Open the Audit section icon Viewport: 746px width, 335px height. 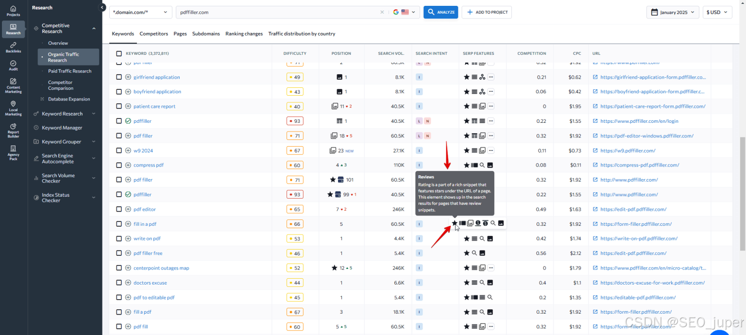[13, 66]
